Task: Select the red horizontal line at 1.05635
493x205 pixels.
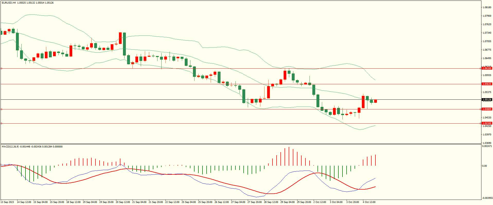Action: tap(241, 84)
